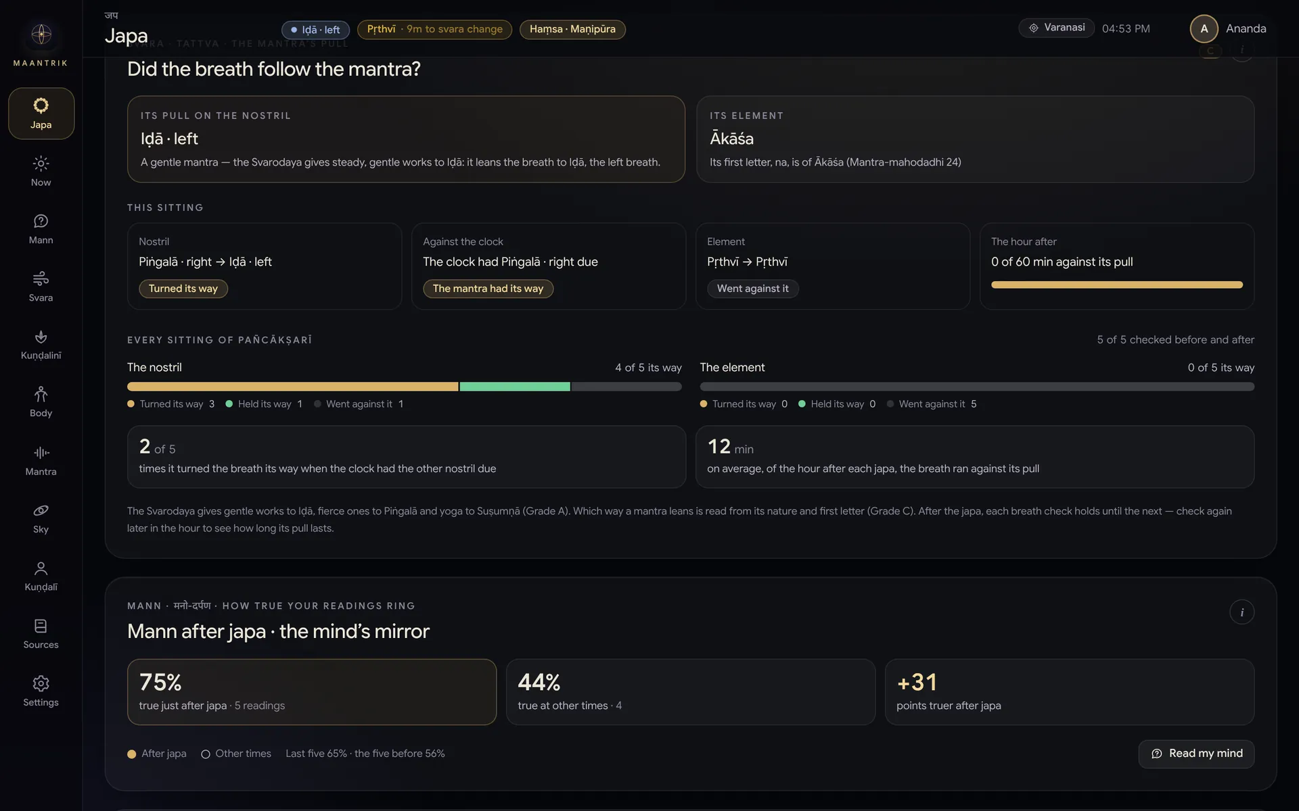This screenshot has width=1299, height=811.
Task: Select the 44% true at other times card
Action: point(691,692)
